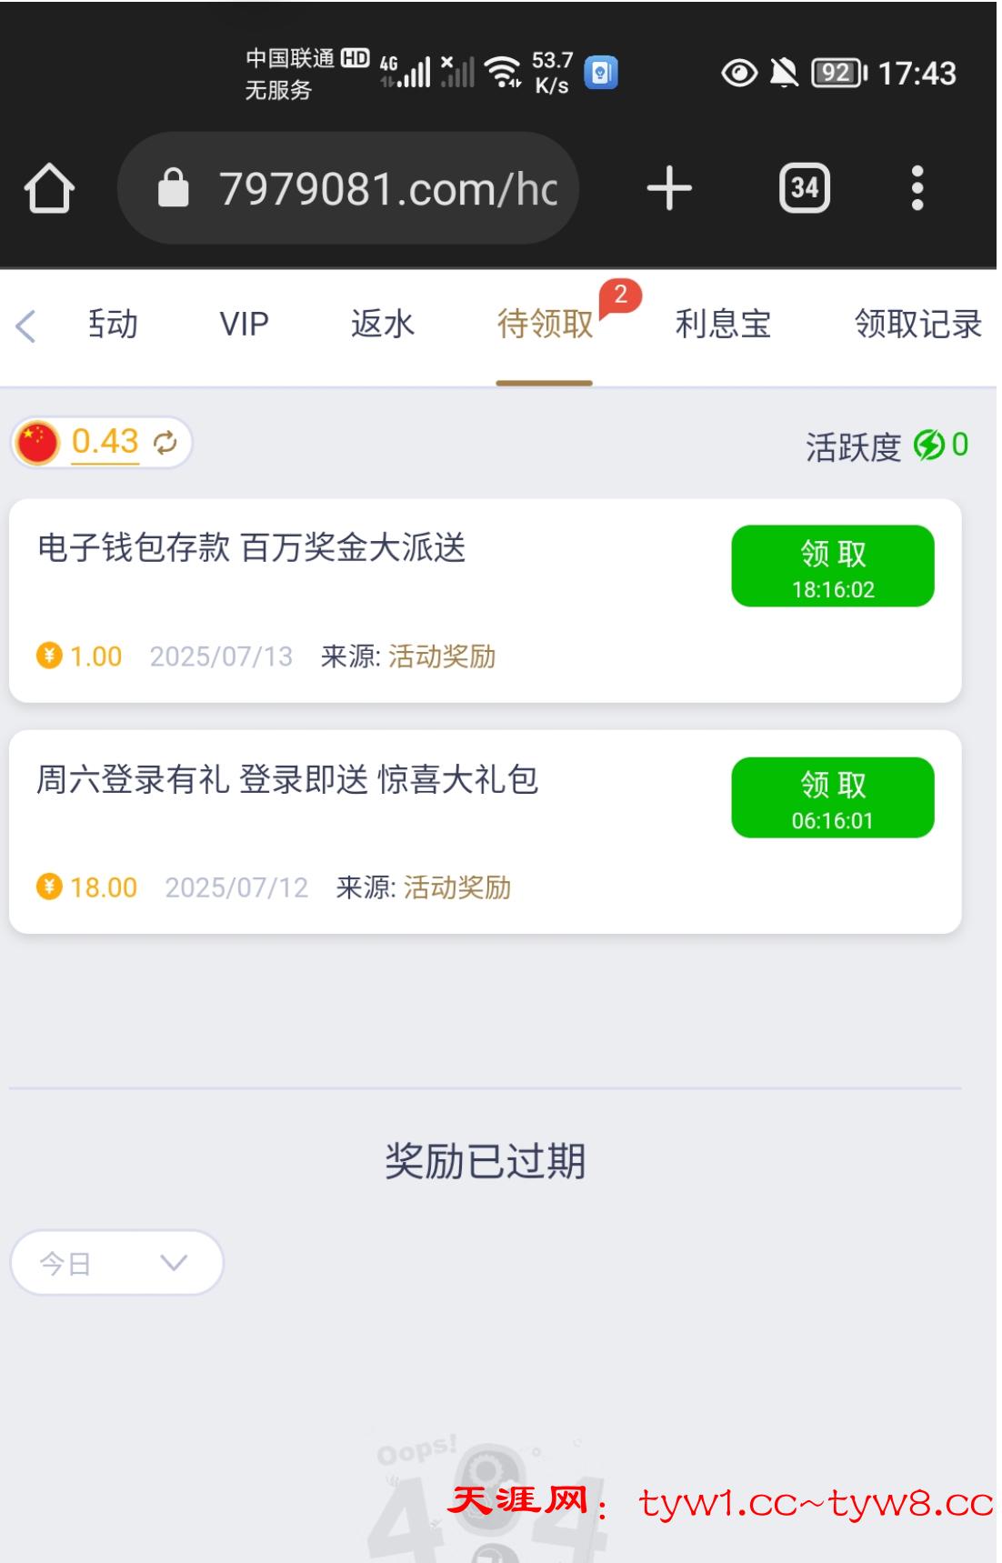Tap the China flag currency icon
This screenshot has height=1563, width=1002.
tap(38, 443)
